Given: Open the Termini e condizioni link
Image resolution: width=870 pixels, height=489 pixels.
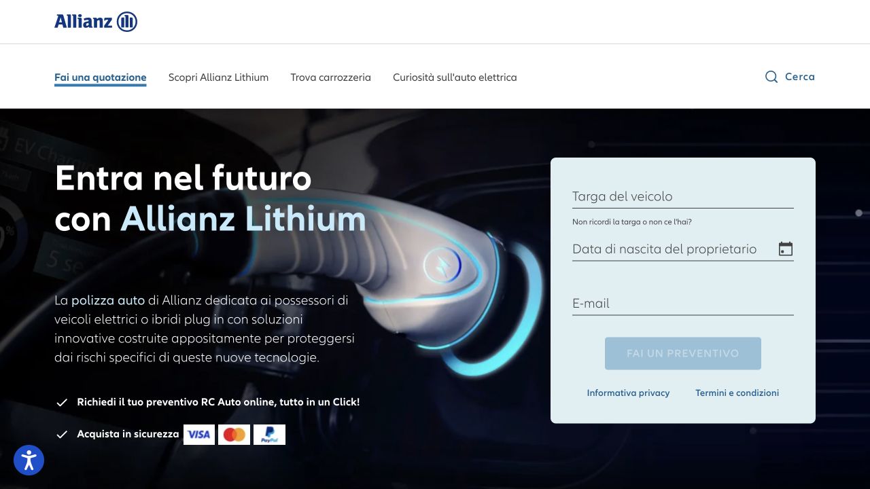Looking at the screenshot, I should [x=737, y=393].
